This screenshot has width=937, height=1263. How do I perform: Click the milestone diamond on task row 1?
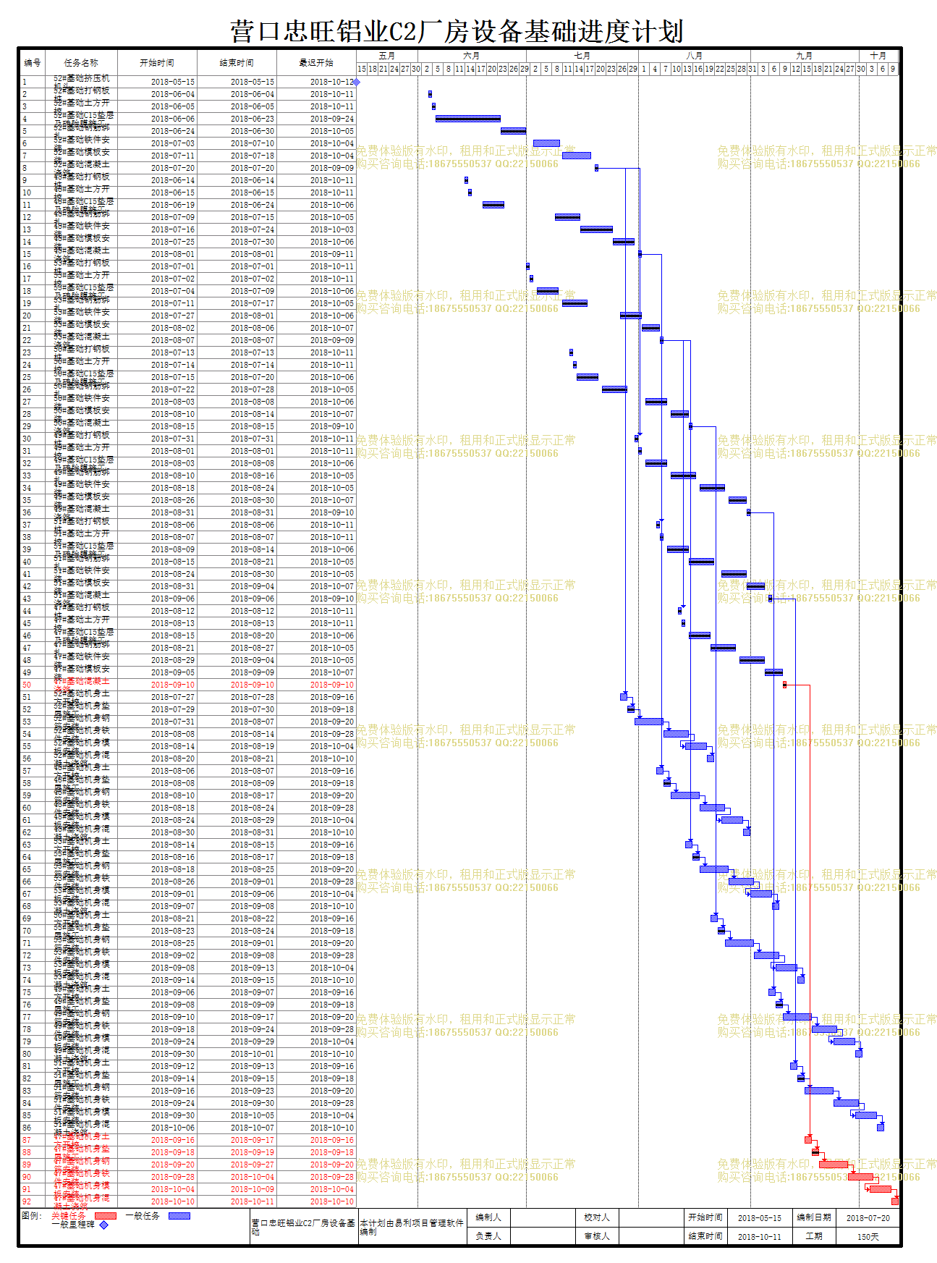click(x=357, y=82)
